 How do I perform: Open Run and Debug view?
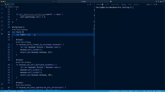coord(2,17)
